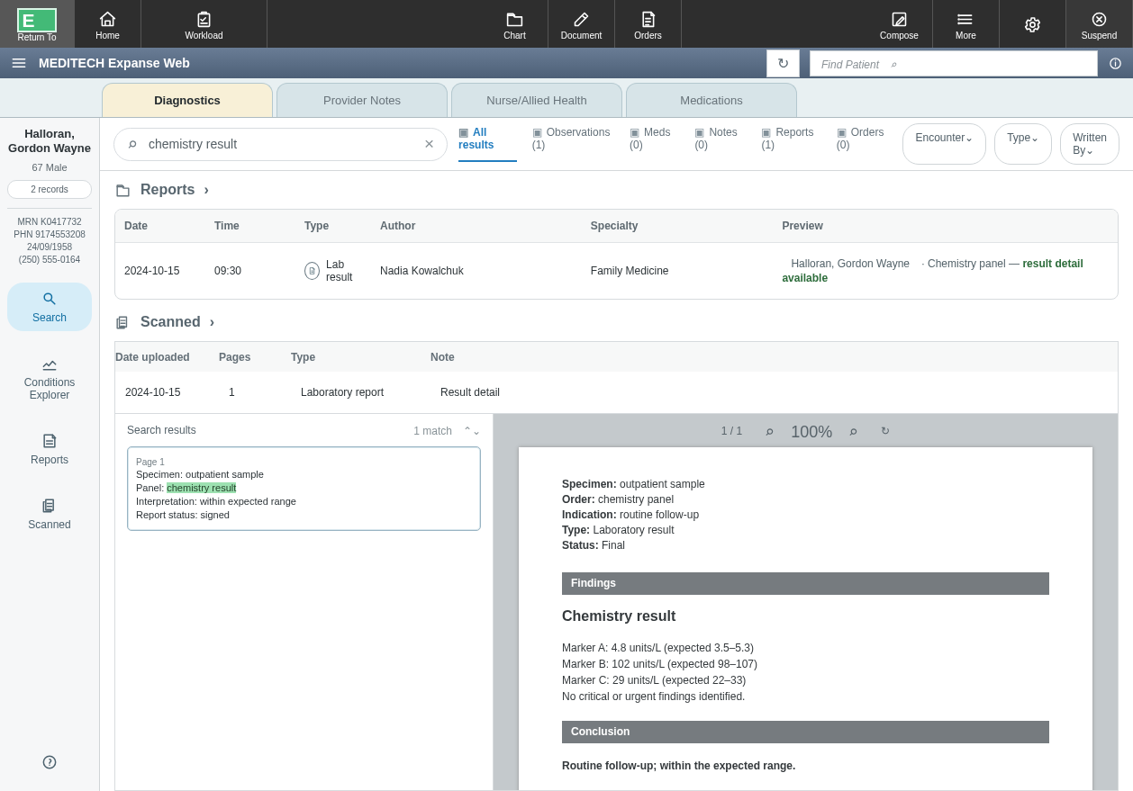This screenshot has height=791, width=1133.
Task: Switch to the Provider Notes tab
Action: click(362, 100)
